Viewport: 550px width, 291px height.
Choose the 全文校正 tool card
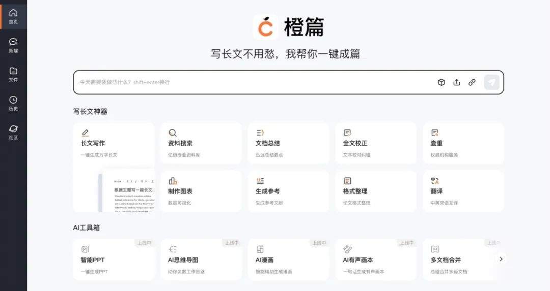tap(376, 143)
